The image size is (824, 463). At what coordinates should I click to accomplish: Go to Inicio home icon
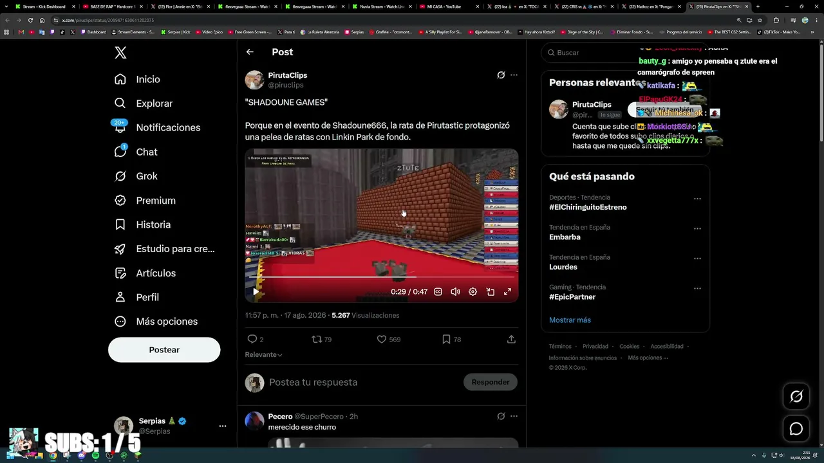click(x=120, y=79)
